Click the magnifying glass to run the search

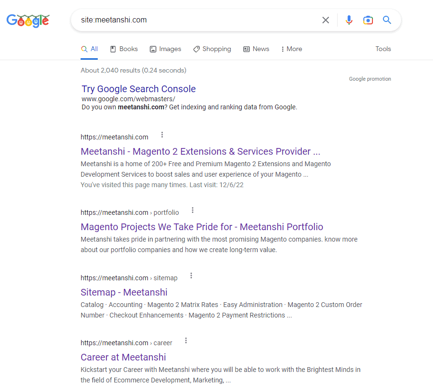click(x=387, y=20)
